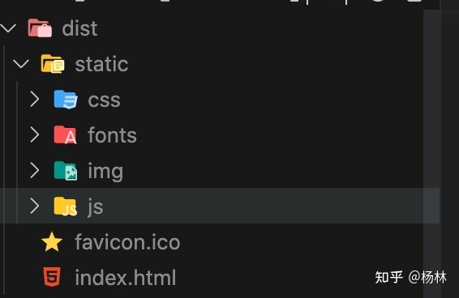Image resolution: width=459 pixels, height=298 pixels.
Task: Expand the fonts folder chevron
Action: point(35,134)
